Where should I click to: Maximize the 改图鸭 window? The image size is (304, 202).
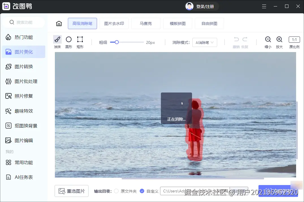tap(287, 7)
